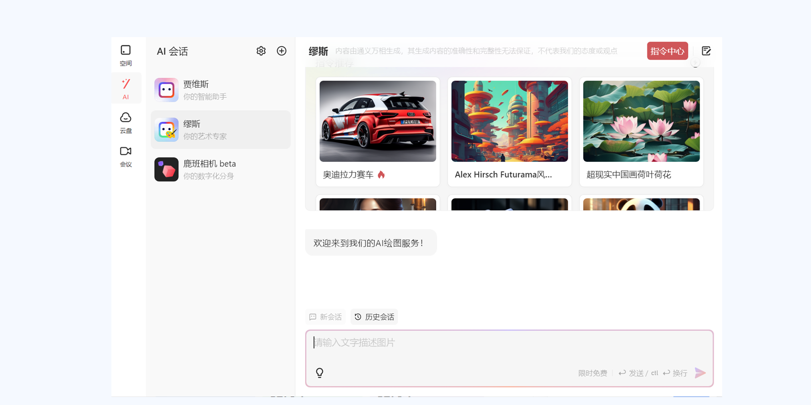View 历史会话 conversation history
This screenshot has width=811, height=405.
[x=374, y=317]
